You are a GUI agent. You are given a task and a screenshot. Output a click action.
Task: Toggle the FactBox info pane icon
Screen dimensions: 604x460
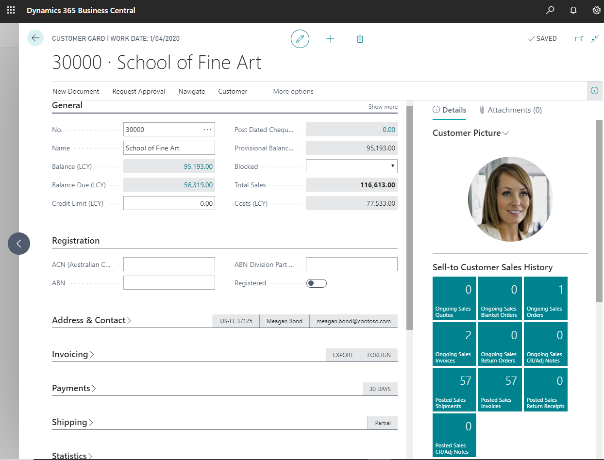[x=594, y=91]
